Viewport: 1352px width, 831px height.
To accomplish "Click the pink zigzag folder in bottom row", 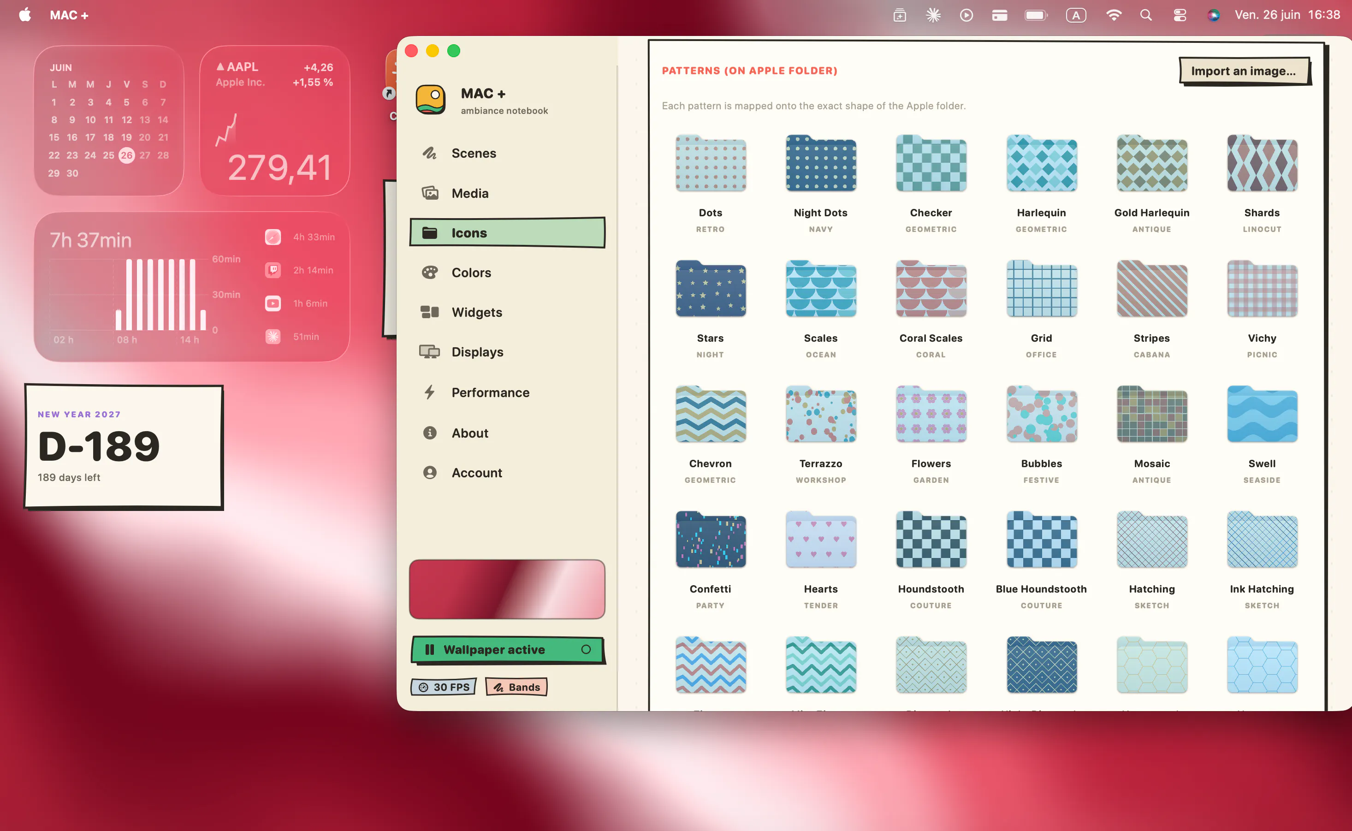I will (x=711, y=665).
